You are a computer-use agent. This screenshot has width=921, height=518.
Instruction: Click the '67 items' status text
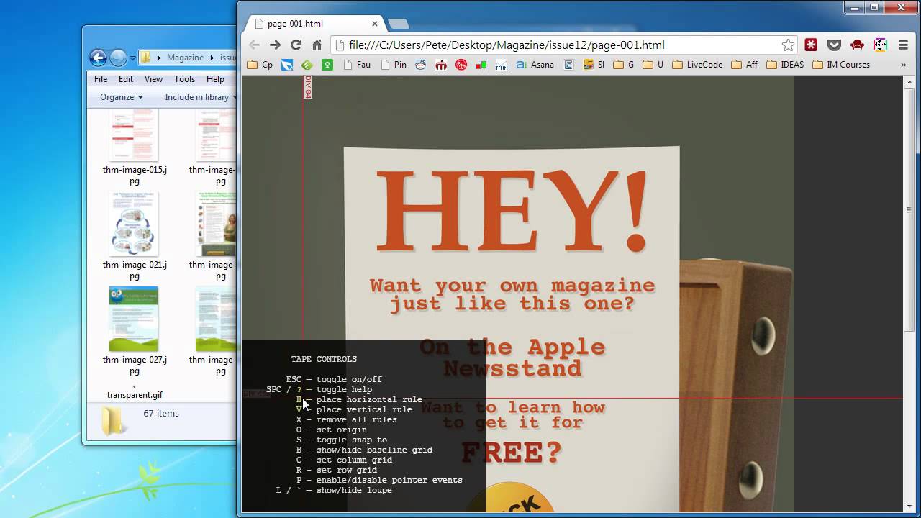pyautogui.click(x=161, y=413)
